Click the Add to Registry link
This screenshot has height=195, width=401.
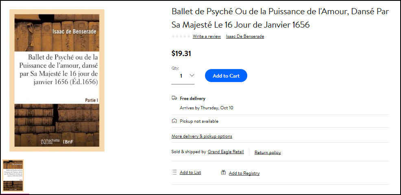click(244, 173)
